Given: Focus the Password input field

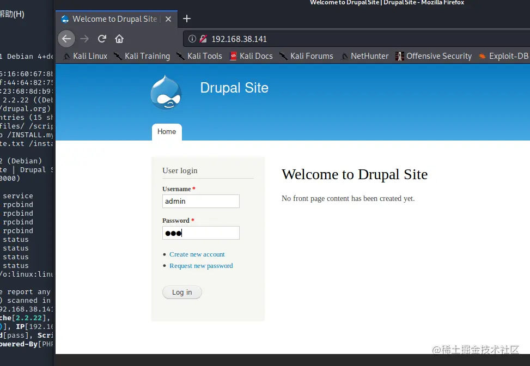Looking at the screenshot, I should 201,233.
